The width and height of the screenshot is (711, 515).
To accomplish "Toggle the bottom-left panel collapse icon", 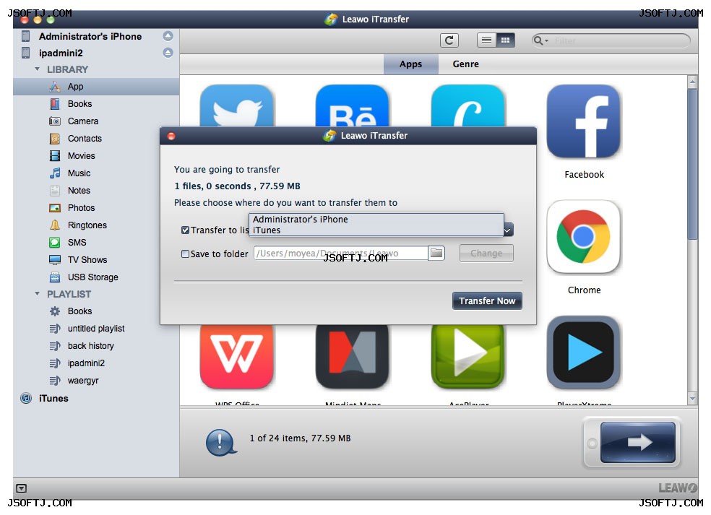I will pos(21,489).
